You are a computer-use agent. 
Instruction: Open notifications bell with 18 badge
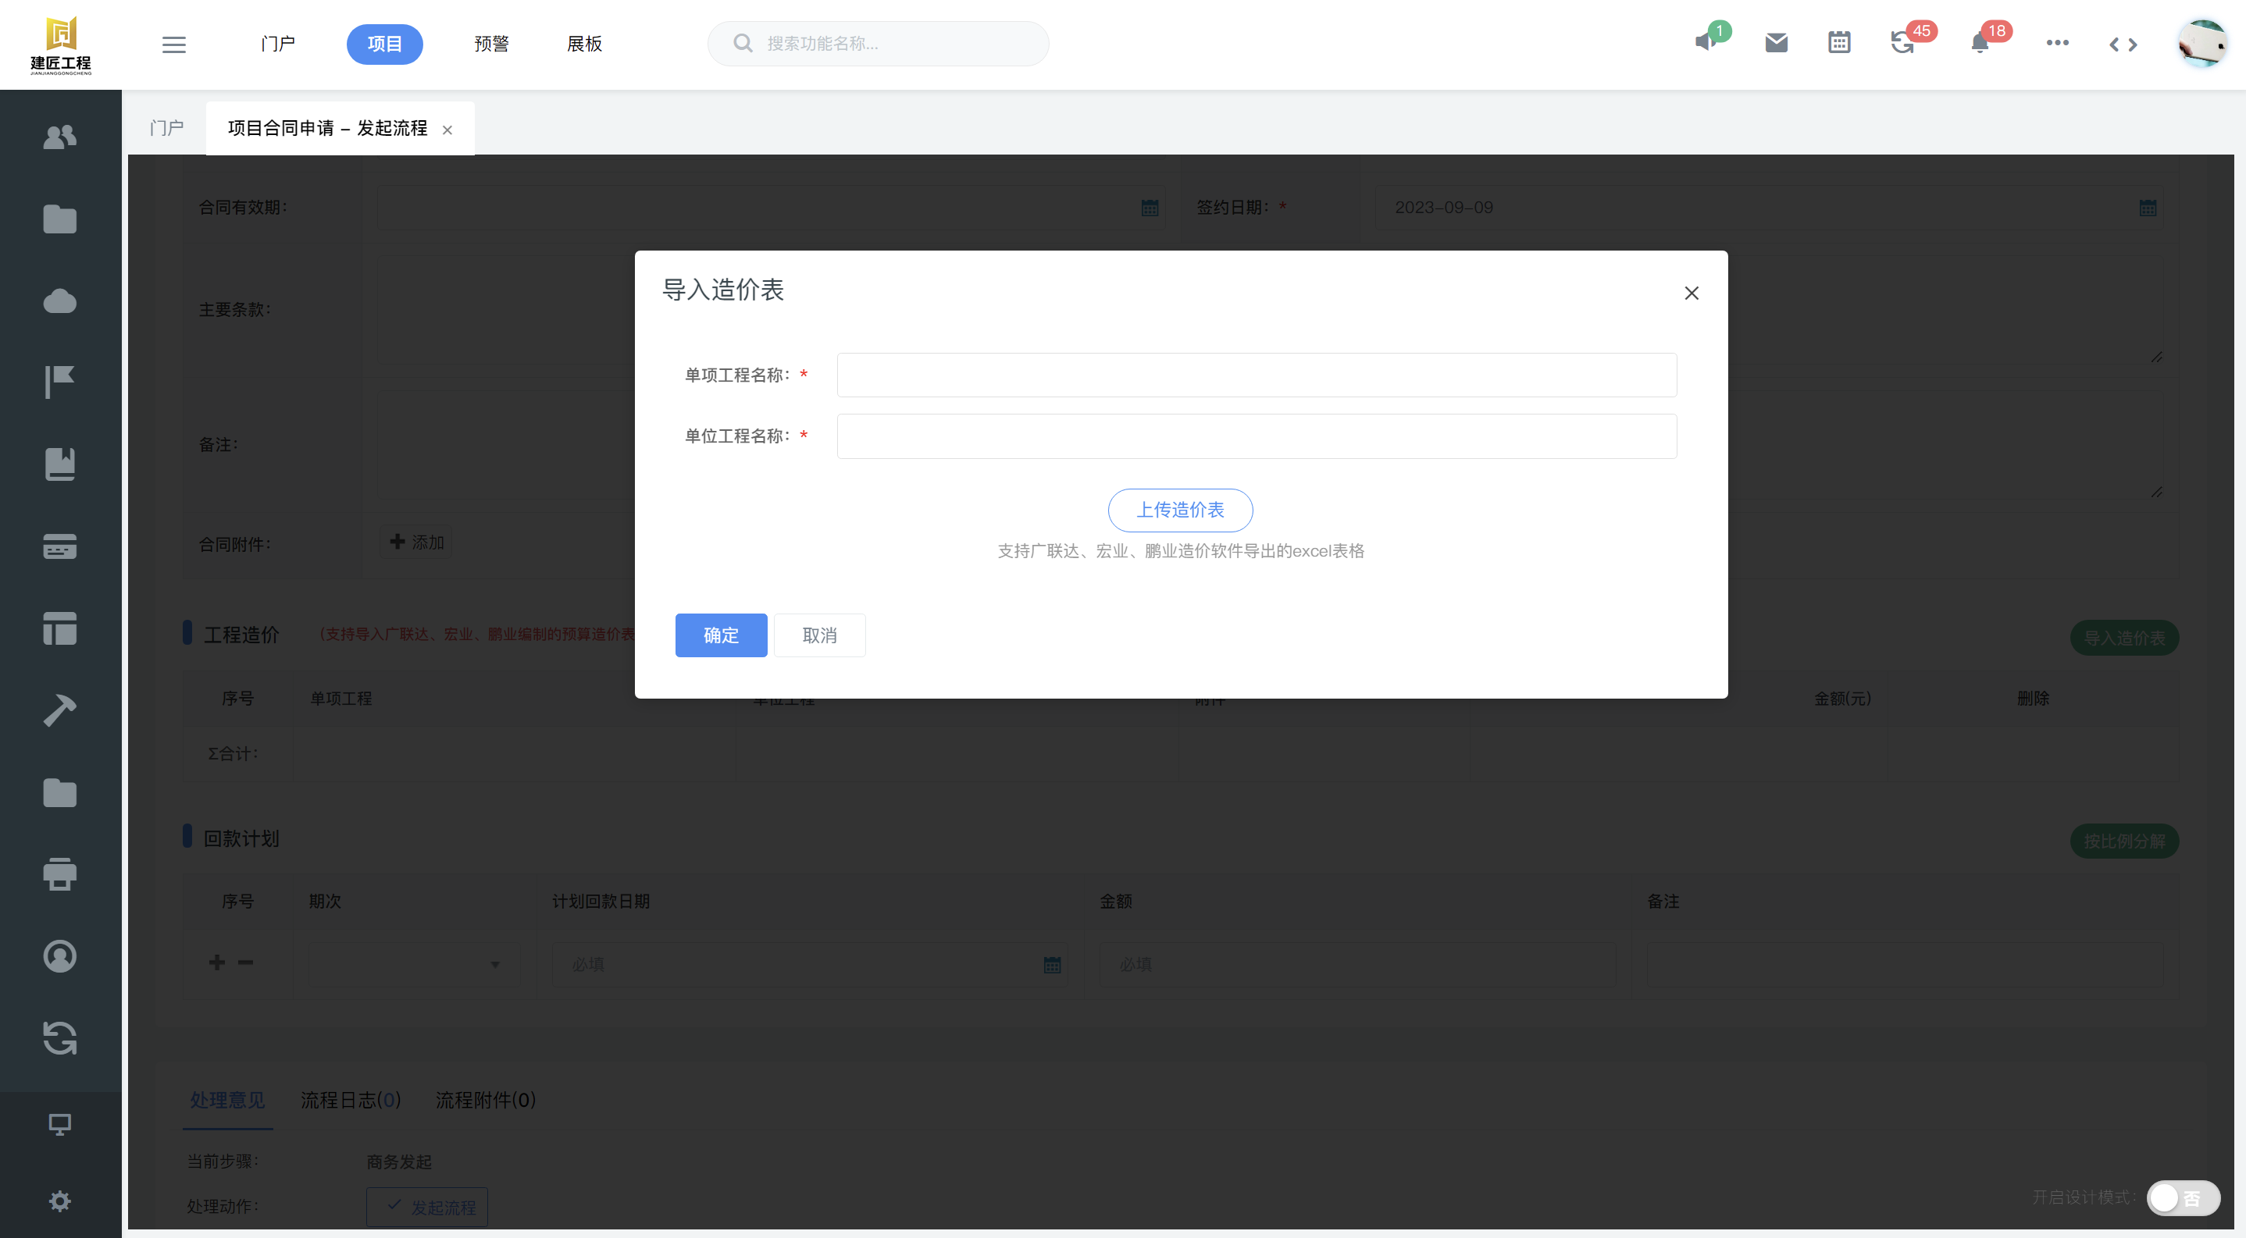click(x=1979, y=43)
